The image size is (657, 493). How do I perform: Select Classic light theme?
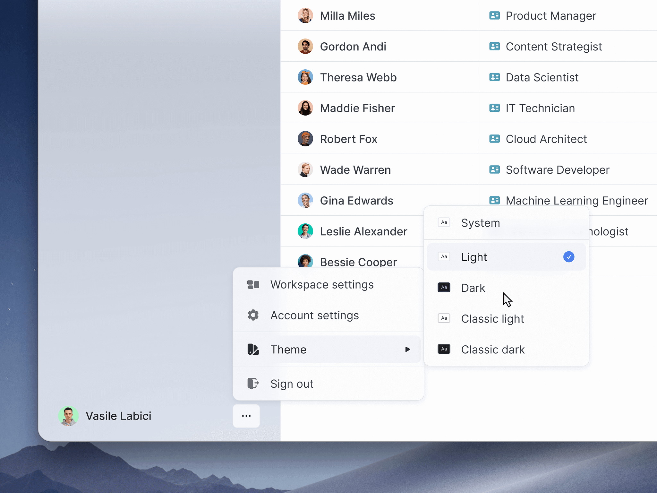tap(492, 319)
